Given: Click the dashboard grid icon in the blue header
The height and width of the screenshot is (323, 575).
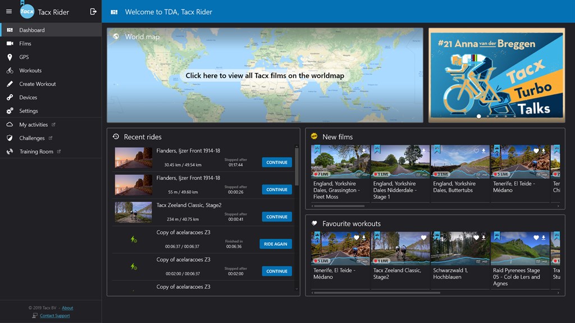Looking at the screenshot, I should (114, 12).
